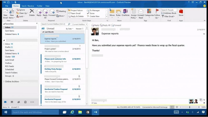Click the Forward ribbon button
The width and height of the screenshot is (208, 117).
click(52, 13)
